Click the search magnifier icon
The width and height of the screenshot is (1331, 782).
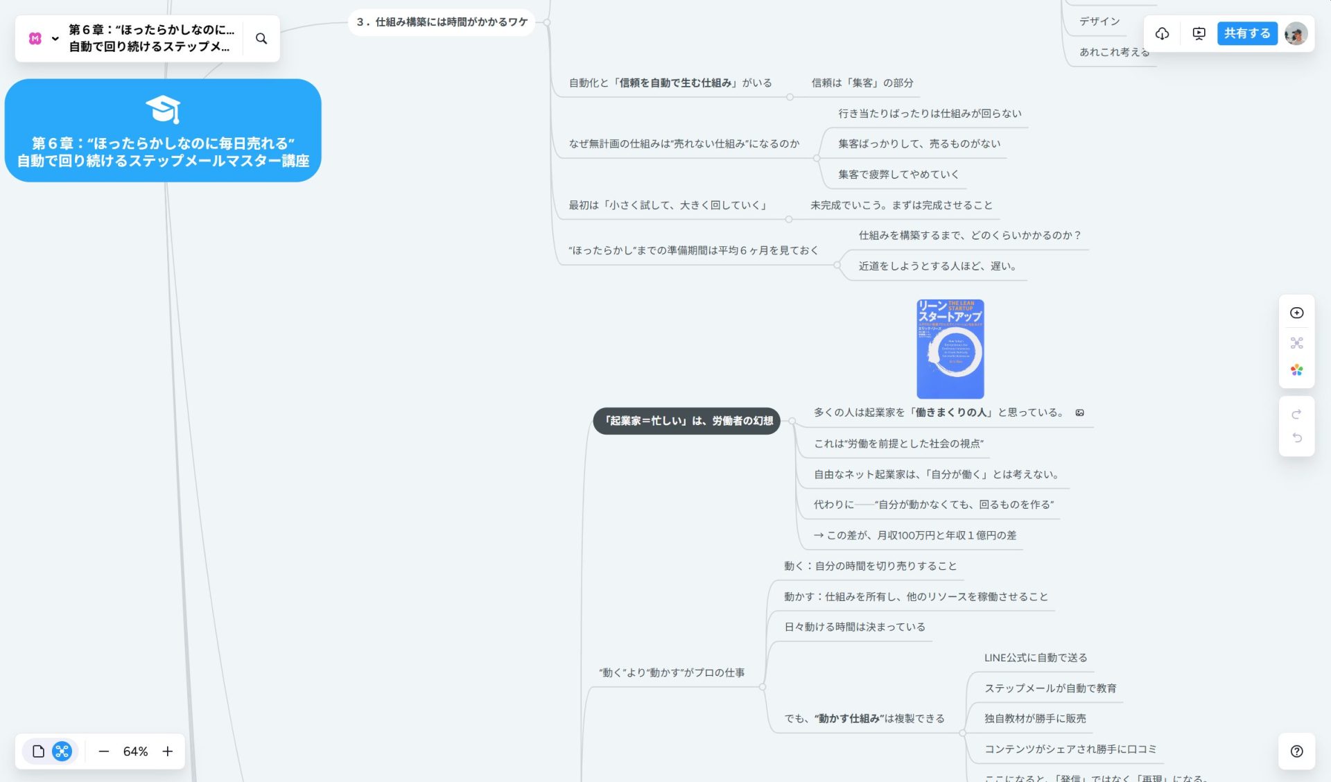click(261, 39)
